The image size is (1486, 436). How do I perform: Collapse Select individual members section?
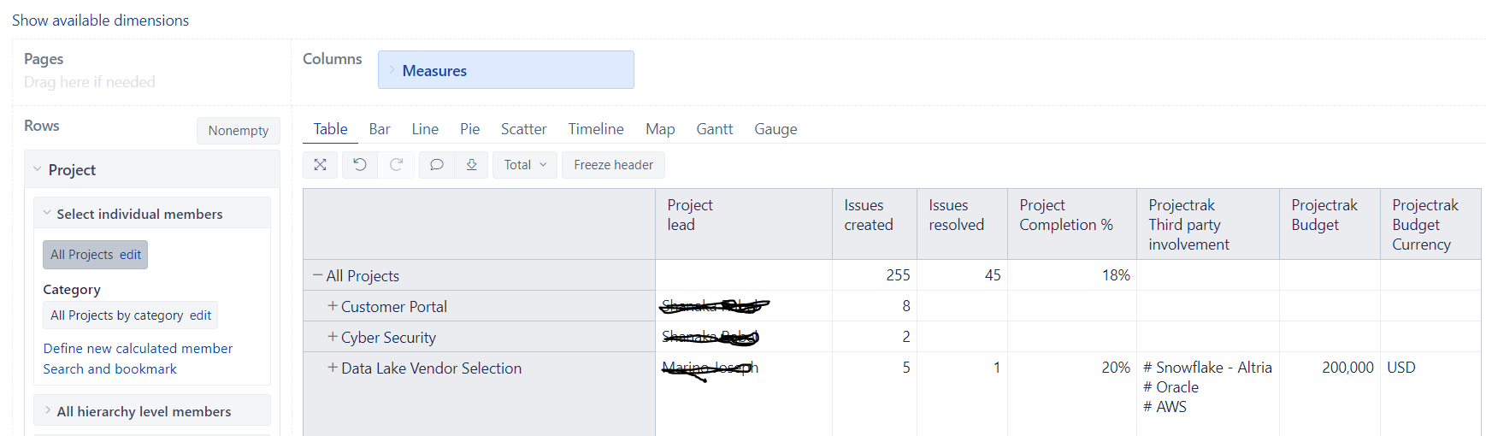click(x=48, y=213)
